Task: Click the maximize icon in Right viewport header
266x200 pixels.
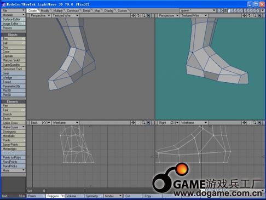Action: 260,123
